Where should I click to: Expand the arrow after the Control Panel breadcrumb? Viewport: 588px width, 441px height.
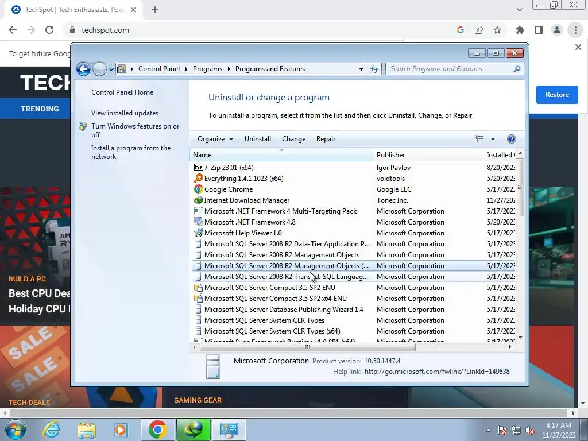pos(187,69)
